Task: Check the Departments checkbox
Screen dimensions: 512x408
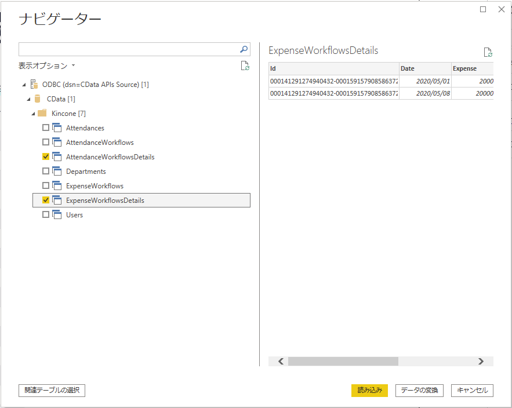Action: tap(46, 171)
